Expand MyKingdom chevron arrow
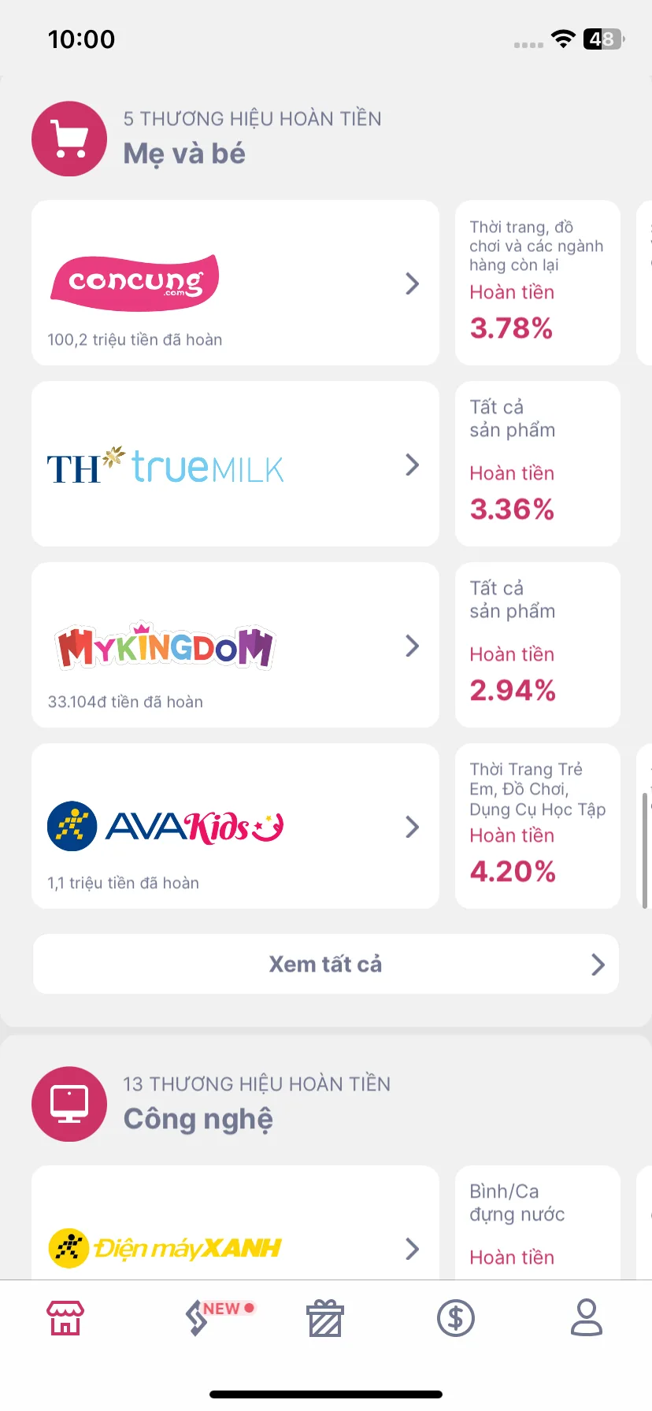This screenshot has width=652, height=1411. (x=412, y=646)
